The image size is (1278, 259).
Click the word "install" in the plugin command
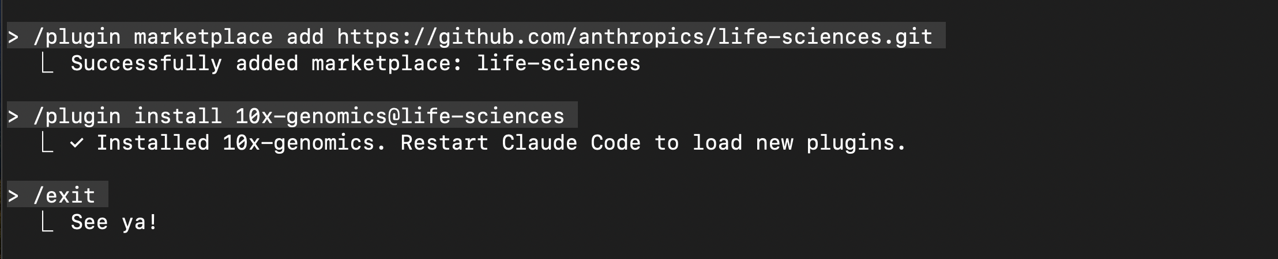click(x=178, y=117)
